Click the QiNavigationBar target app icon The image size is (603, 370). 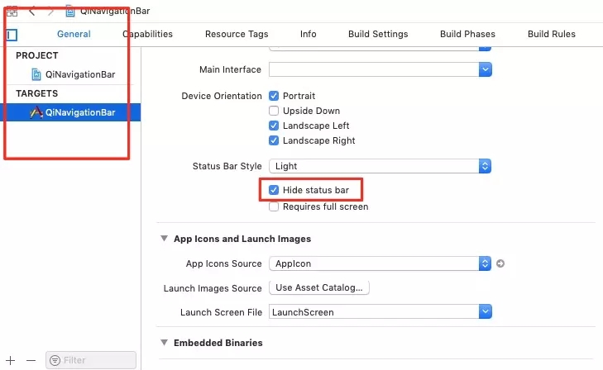[36, 112]
